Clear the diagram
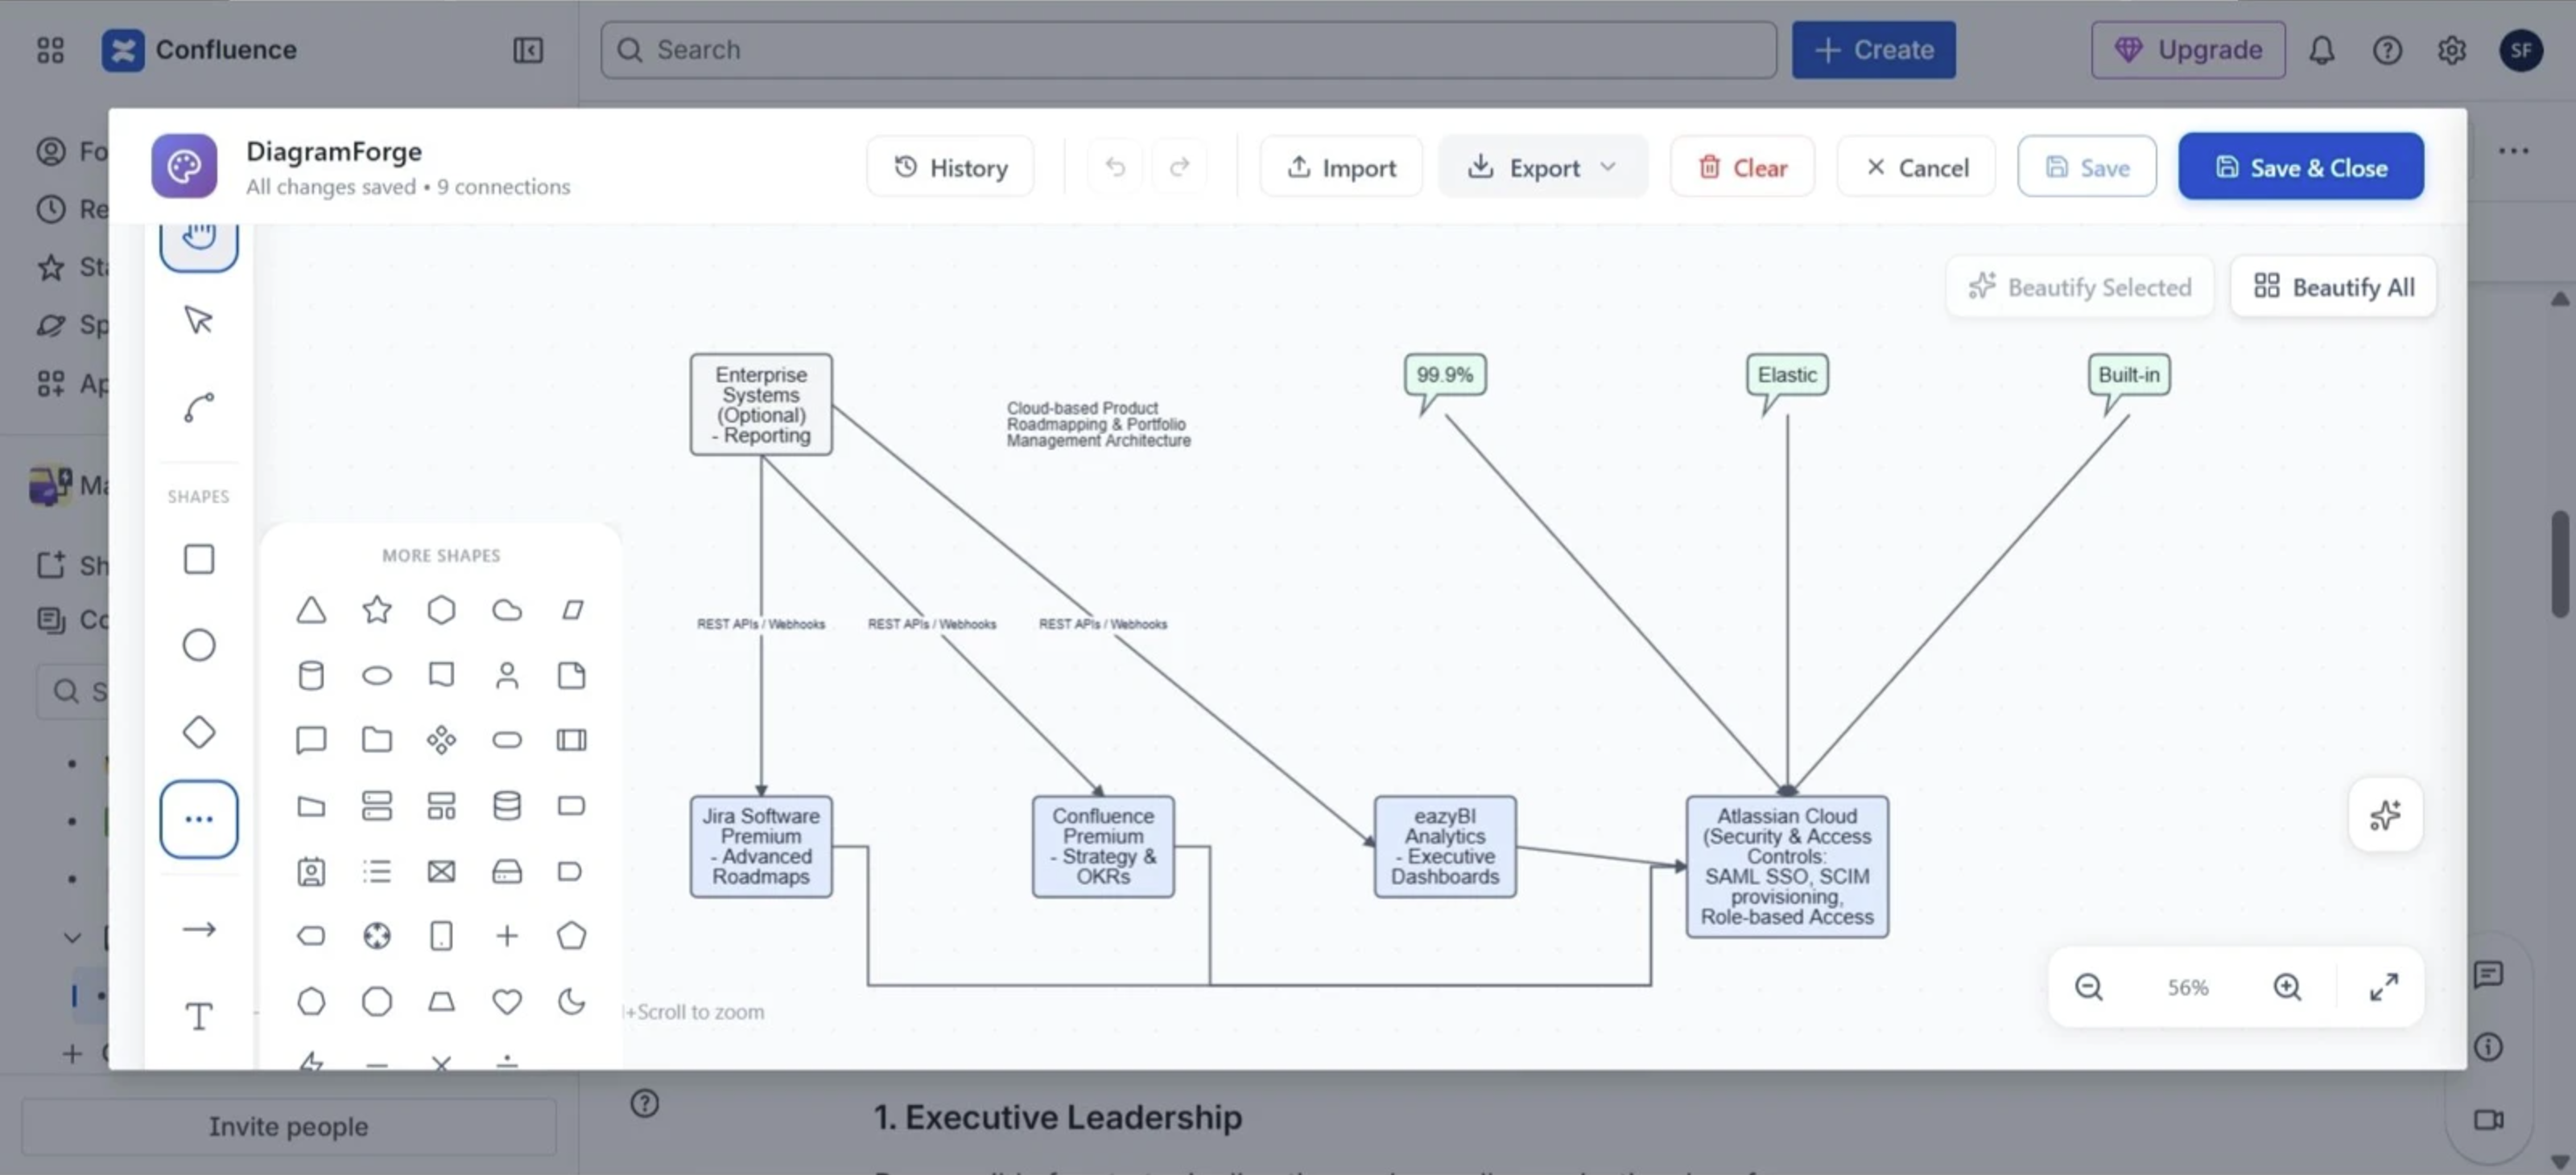The width and height of the screenshot is (2576, 1175). (1742, 166)
